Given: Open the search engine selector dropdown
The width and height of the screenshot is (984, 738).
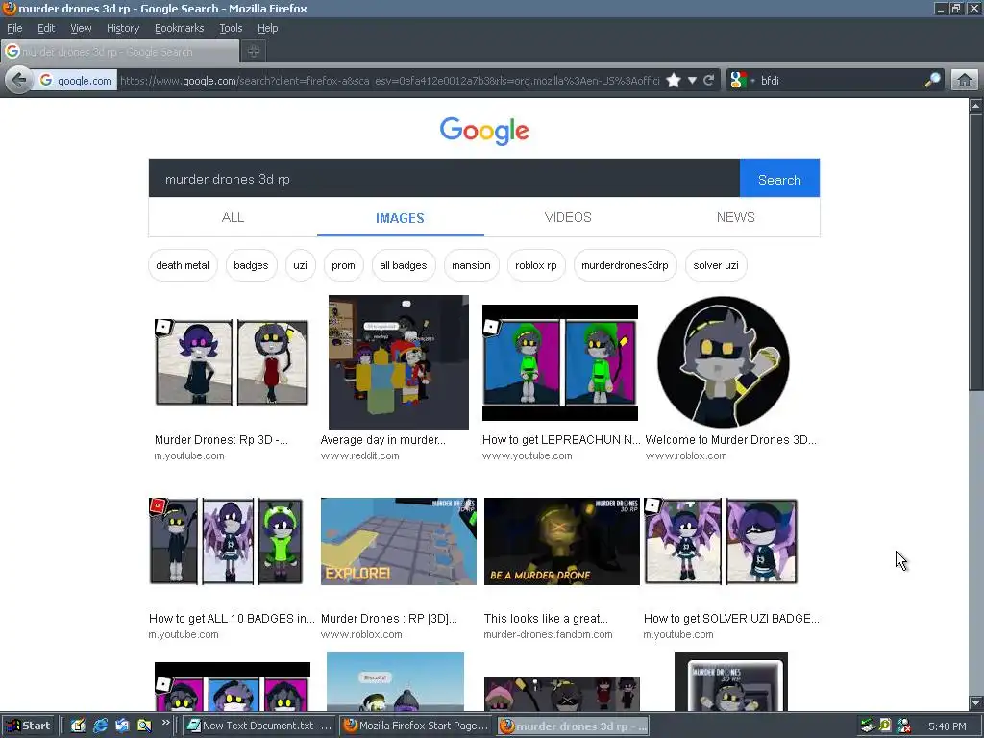Looking at the screenshot, I should [x=742, y=81].
